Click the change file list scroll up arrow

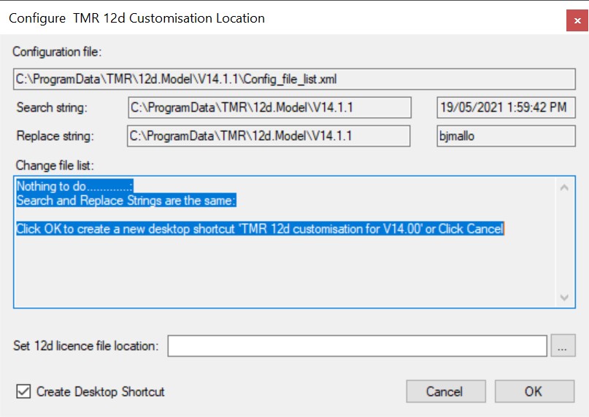(x=564, y=187)
